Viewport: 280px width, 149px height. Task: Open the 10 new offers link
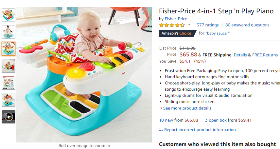[166, 120]
